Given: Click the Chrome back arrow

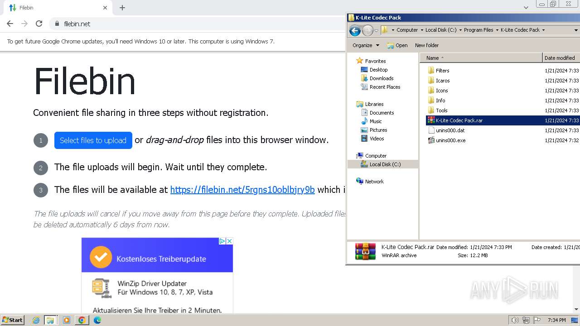Looking at the screenshot, I should 10,24.
